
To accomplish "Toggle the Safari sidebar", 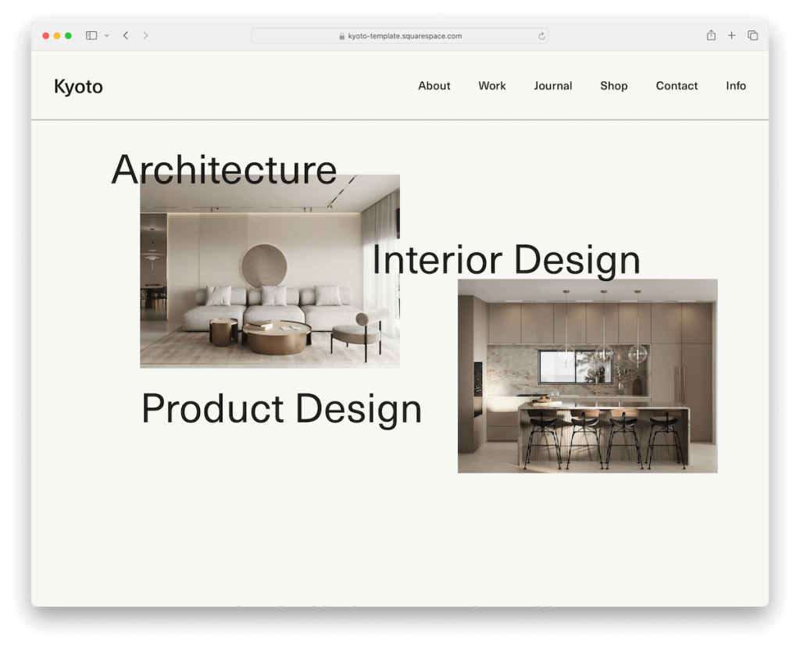I will [91, 35].
